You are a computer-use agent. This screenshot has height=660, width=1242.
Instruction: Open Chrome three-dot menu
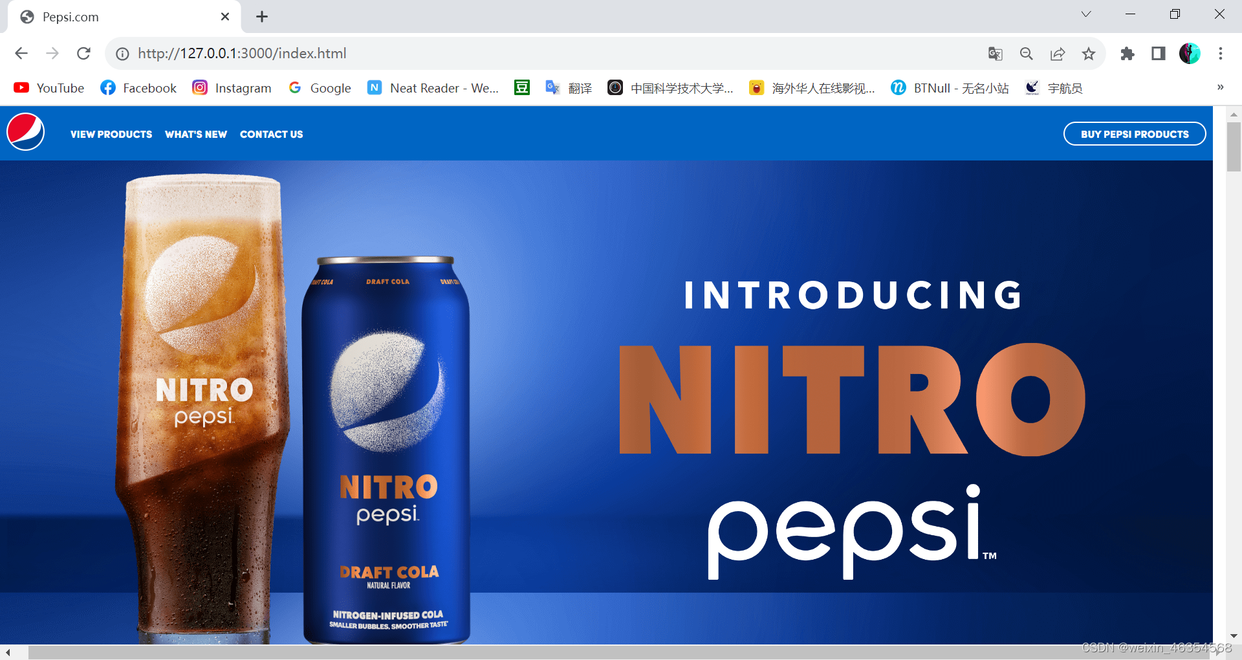(1221, 54)
